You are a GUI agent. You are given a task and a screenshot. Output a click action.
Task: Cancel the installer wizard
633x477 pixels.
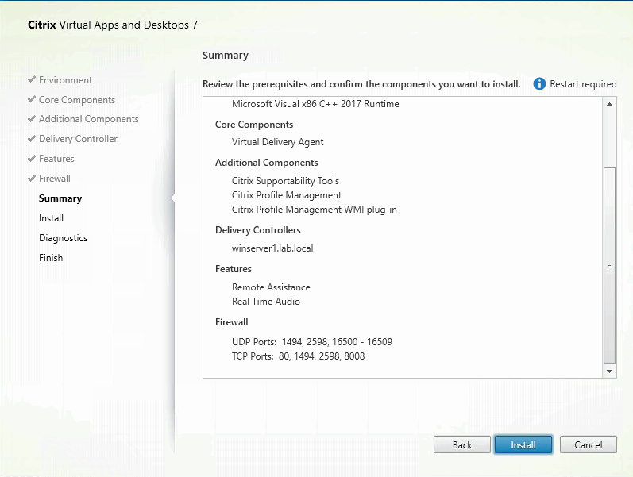pos(589,444)
